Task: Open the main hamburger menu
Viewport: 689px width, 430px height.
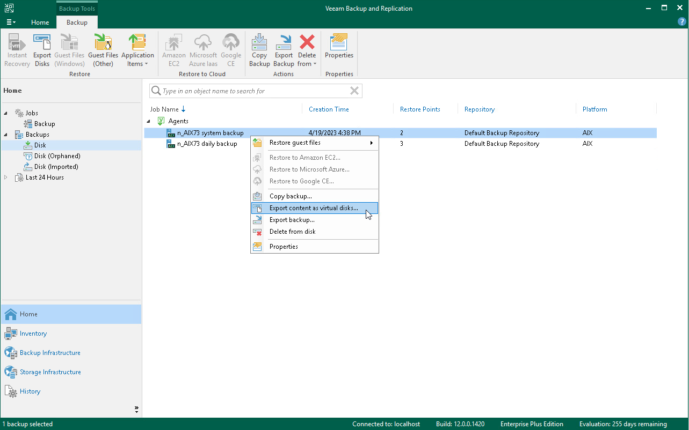Action: coord(11,23)
